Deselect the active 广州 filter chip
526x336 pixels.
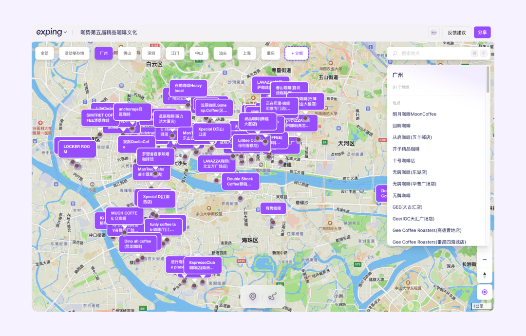pos(103,54)
